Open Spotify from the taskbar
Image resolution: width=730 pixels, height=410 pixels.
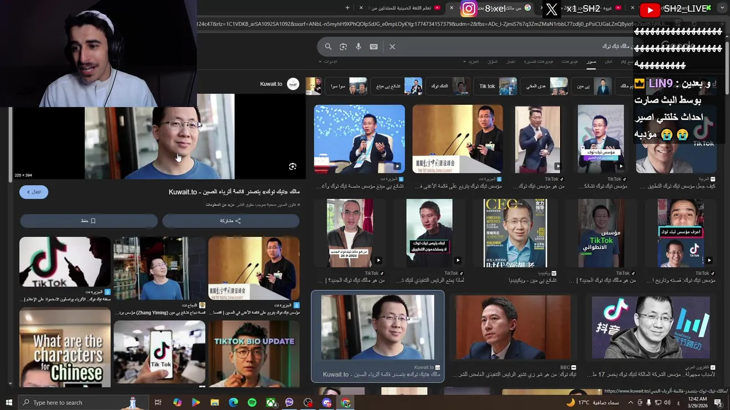pyautogui.click(x=252, y=403)
